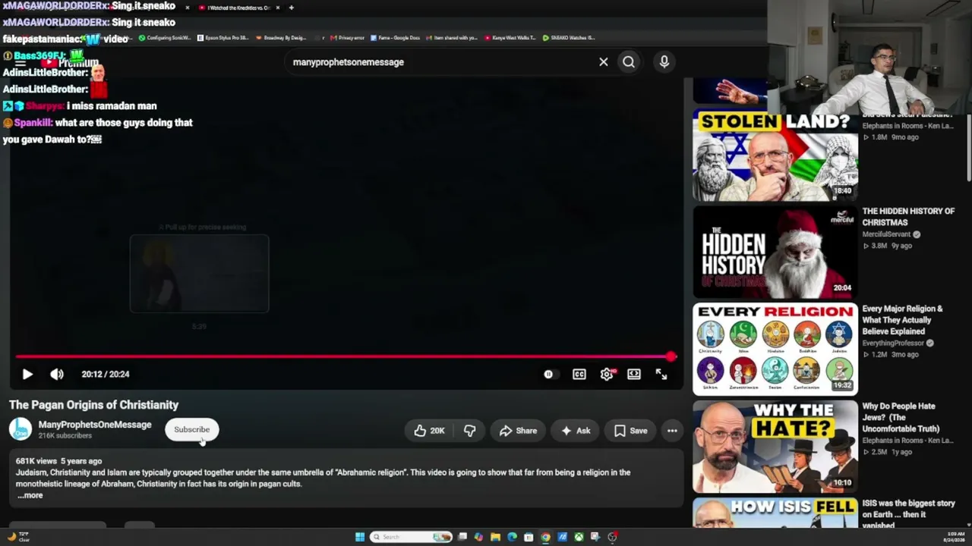Visit the MercifulServant channel
The image size is (972, 546).
886,234
